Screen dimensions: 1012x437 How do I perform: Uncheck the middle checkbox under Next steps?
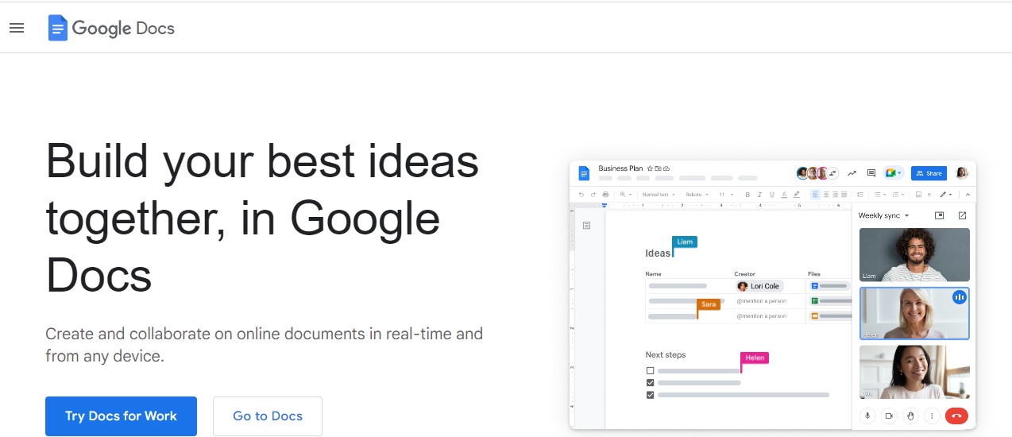tap(650, 383)
